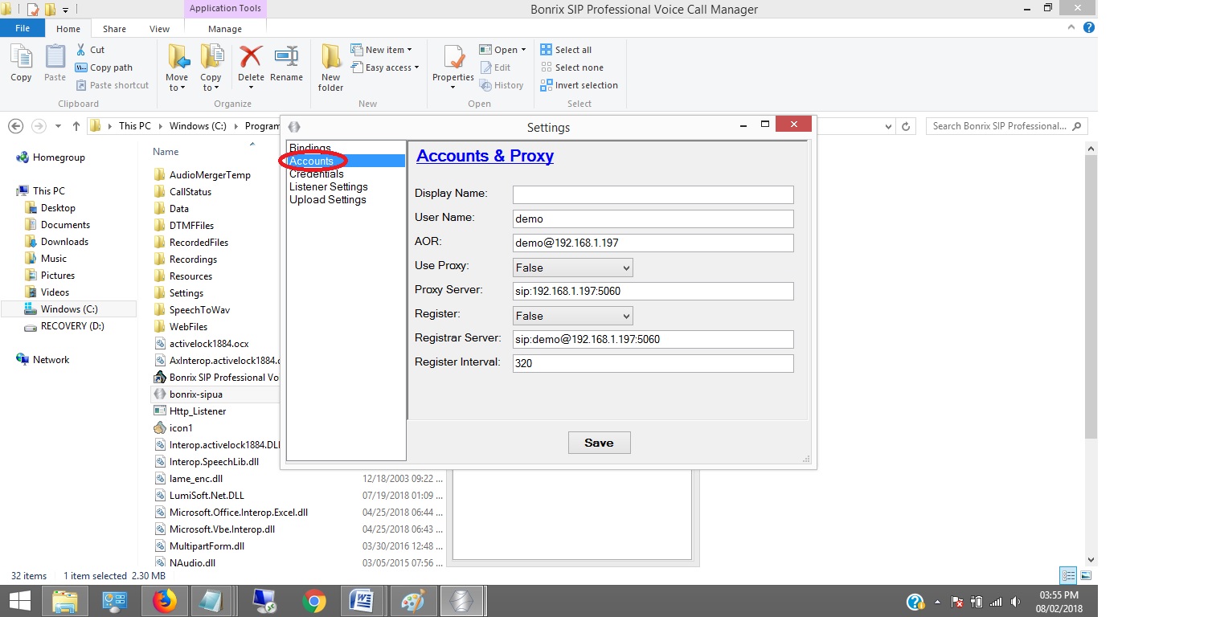Click Select all in the ribbon
1208x617 pixels.
(x=566, y=50)
